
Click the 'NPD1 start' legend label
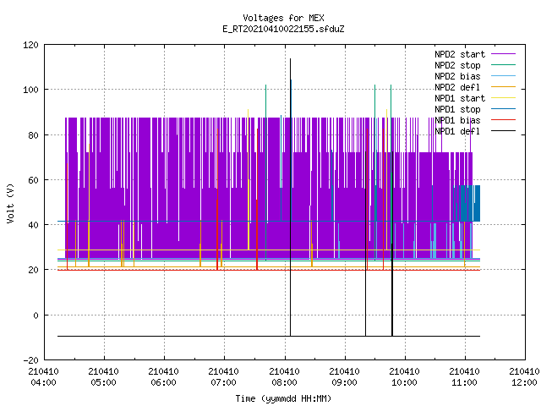pos(460,98)
